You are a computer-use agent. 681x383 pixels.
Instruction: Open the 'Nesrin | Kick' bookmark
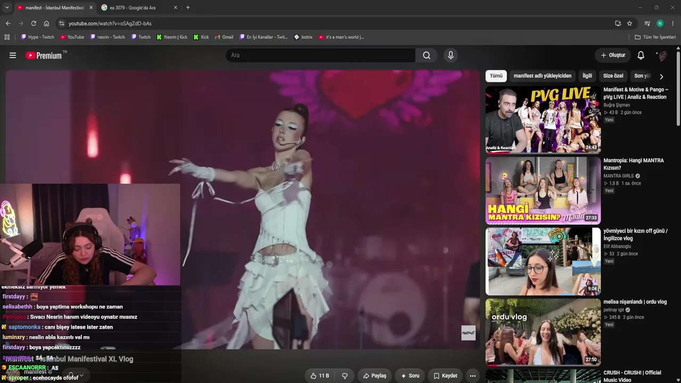point(172,37)
